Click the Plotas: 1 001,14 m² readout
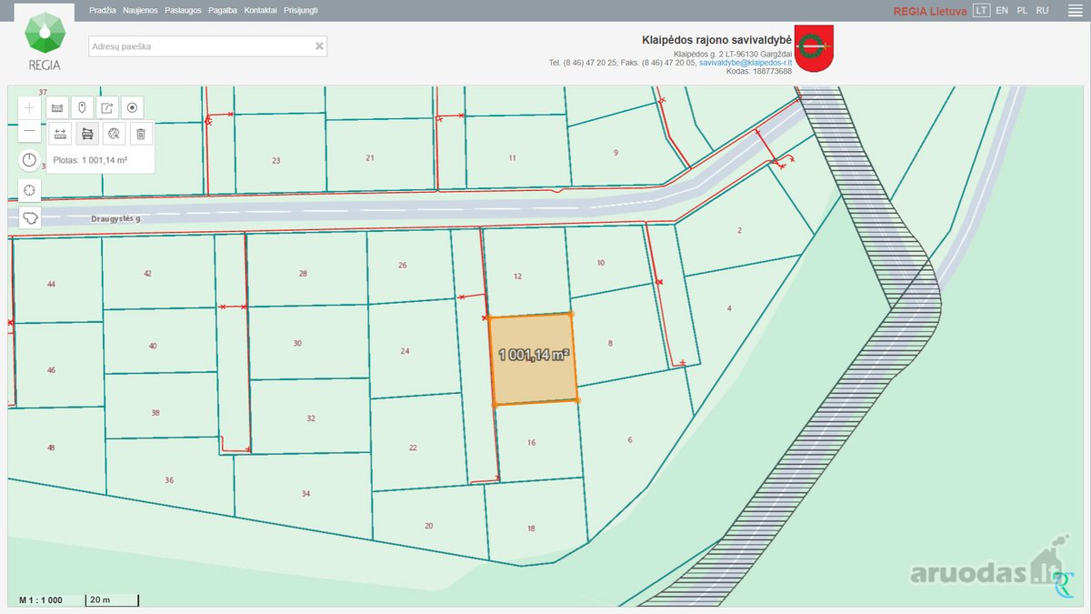Image resolution: width=1091 pixels, height=614 pixels. tap(90, 160)
